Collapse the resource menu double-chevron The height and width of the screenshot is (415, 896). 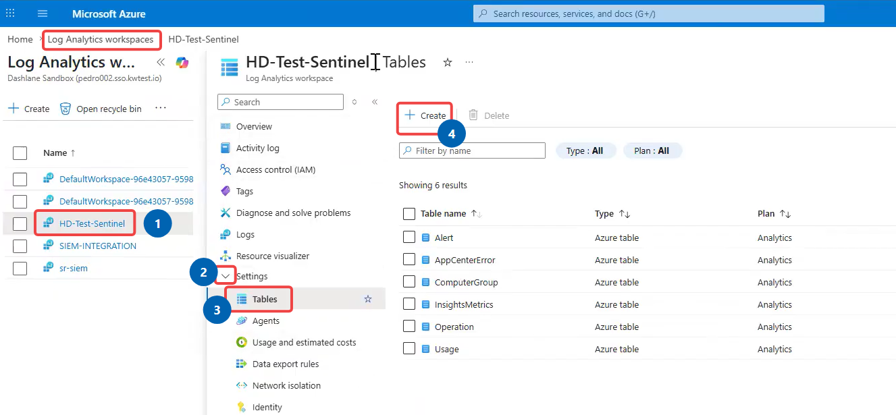pos(375,102)
